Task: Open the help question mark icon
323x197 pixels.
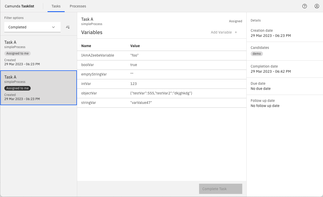Action: pos(304,6)
